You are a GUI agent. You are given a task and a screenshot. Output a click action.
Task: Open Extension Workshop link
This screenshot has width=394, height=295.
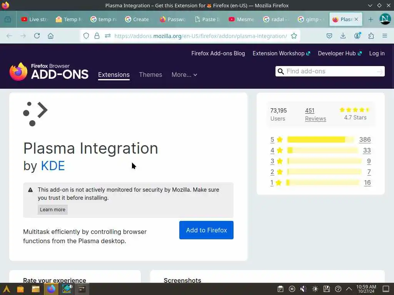point(281,53)
